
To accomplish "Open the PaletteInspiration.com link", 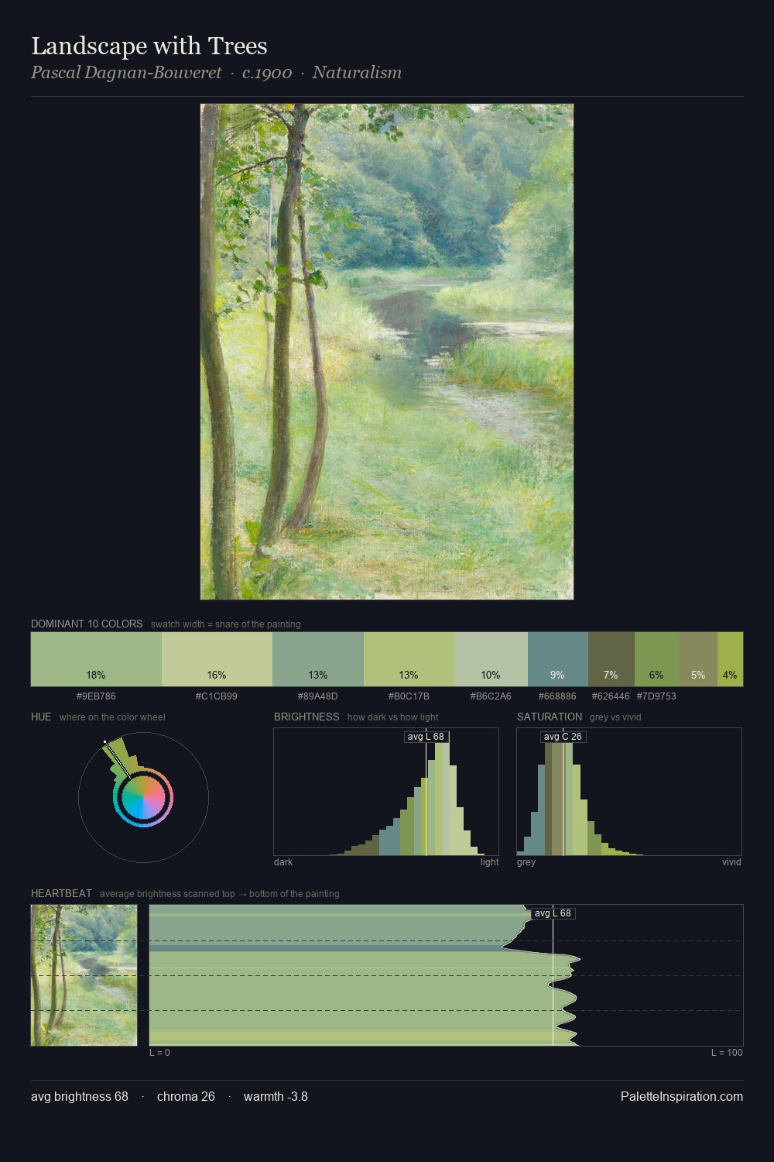I will click(682, 1096).
